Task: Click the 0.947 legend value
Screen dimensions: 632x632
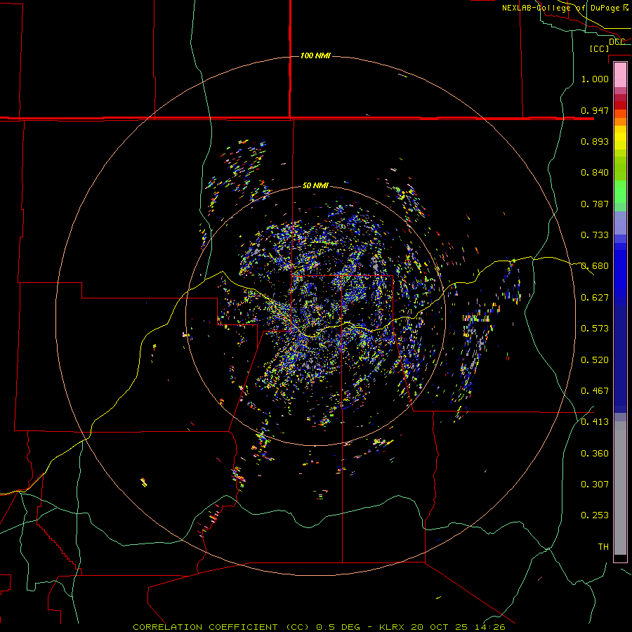Action: tap(595, 110)
